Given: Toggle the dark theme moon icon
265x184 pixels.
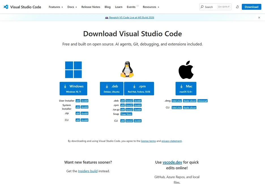Looking at the screenshot, I should (237, 7).
